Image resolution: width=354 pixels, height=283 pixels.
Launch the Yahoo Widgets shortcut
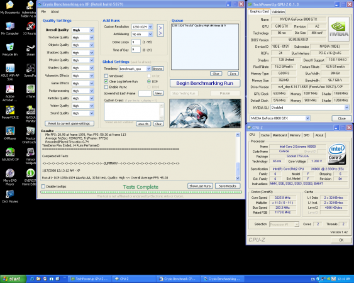coord(30,157)
